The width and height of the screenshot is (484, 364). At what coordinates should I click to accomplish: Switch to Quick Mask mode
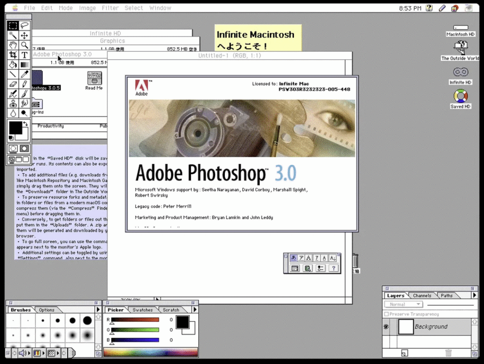click(25, 149)
